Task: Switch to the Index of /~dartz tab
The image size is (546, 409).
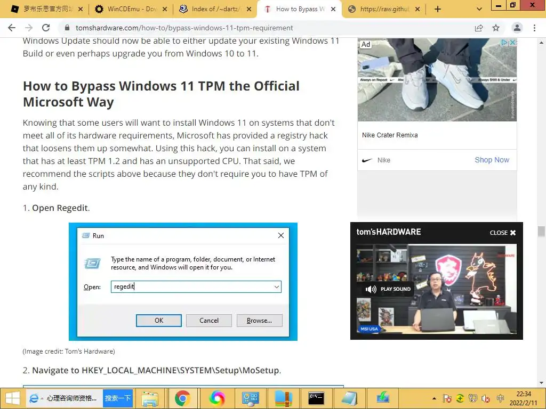Action: pos(211,9)
